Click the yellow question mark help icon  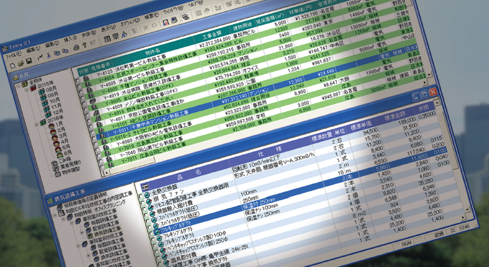click(84, 46)
